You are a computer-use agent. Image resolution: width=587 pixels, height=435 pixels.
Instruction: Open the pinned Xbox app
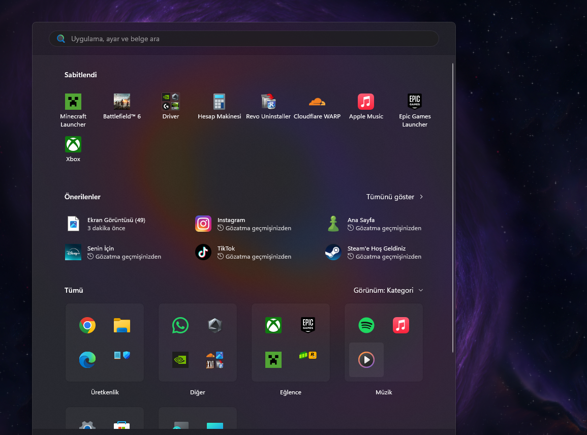(73, 149)
